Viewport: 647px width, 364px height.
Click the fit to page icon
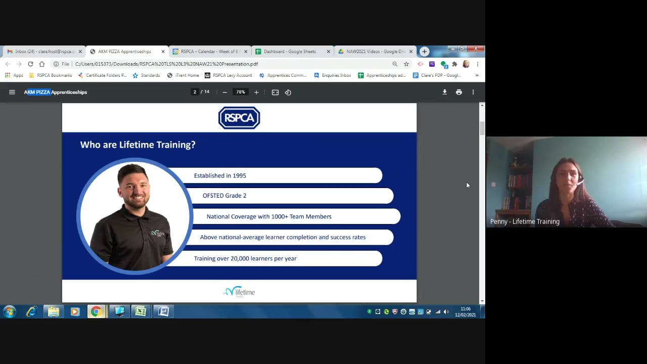[275, 92]
